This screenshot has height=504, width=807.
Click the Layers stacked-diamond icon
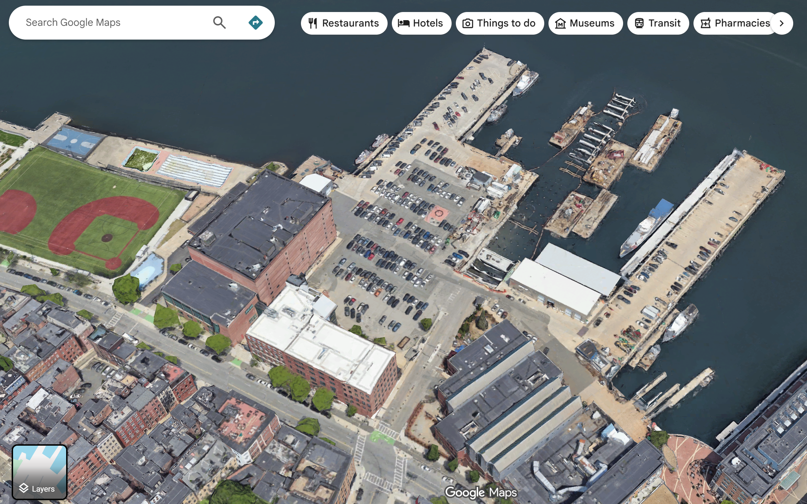tap(24, 488)
